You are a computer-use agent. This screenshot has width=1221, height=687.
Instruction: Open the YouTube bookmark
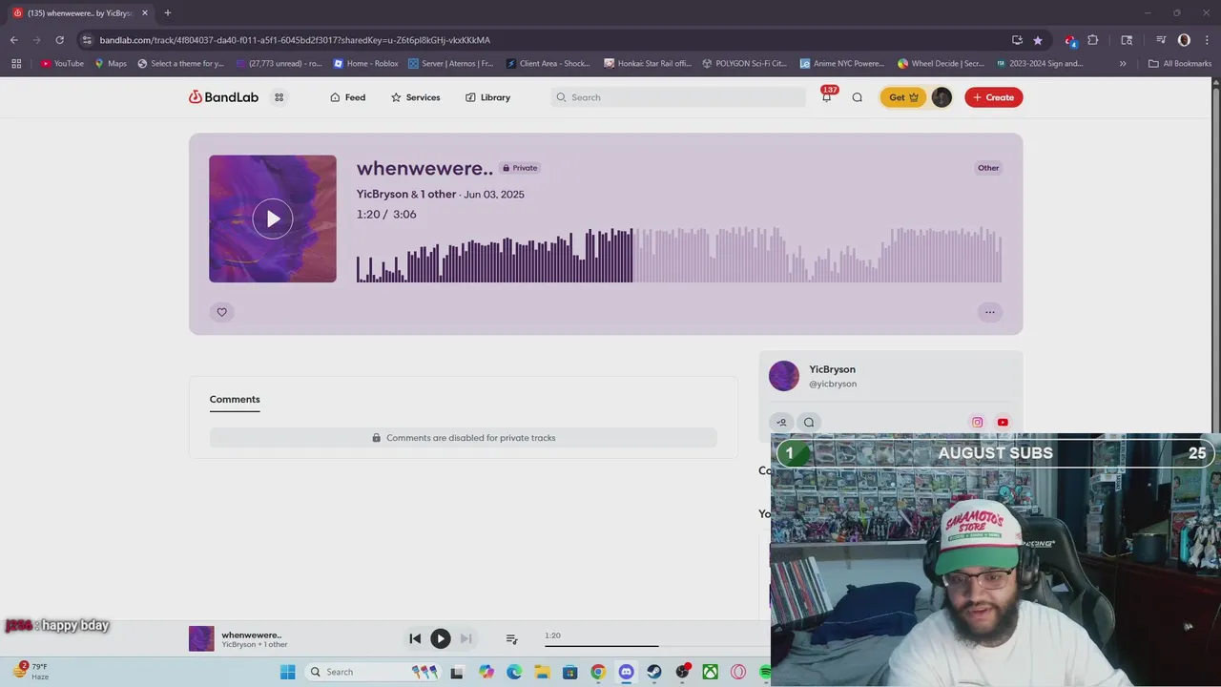coord(62,63)
